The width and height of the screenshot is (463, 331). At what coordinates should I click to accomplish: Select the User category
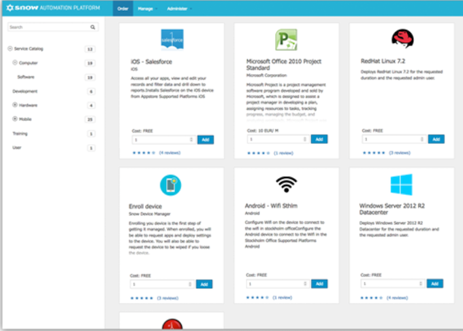[x=17, y=147]
